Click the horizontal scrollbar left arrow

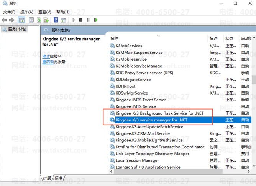pyautogui.click(x=111, y=171)
